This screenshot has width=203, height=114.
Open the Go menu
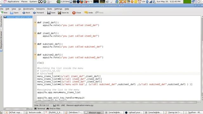pos(20,9)
